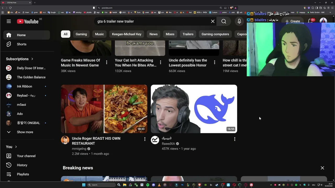
Task: Expand the You section
Action: point(12,147)
